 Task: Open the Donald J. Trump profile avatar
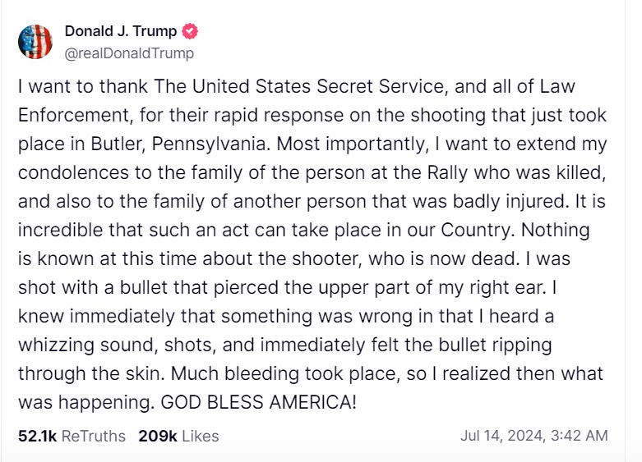[35, 42]
